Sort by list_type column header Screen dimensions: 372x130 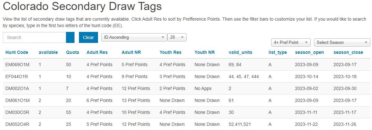(x=278, y=53)
